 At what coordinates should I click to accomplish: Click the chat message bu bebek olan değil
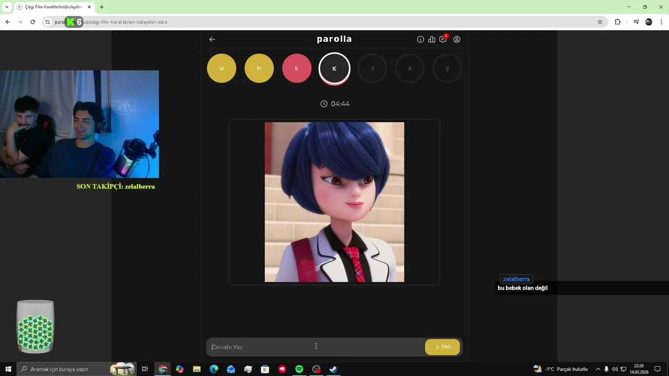(523, 288)
